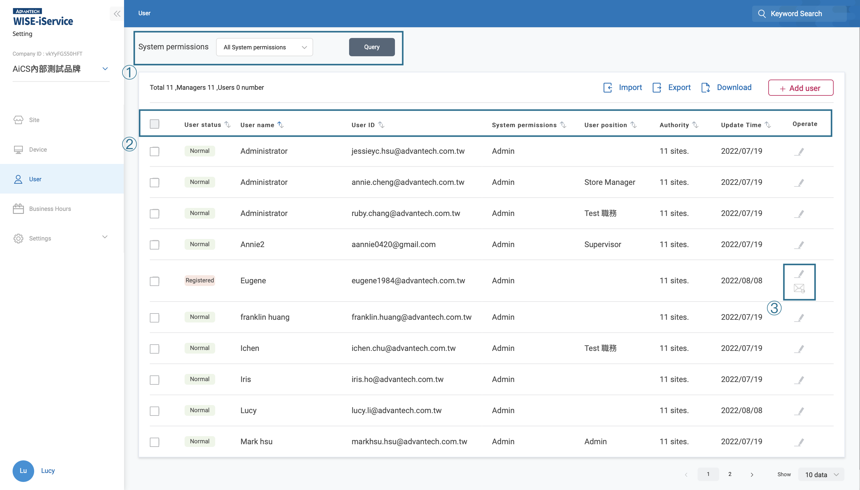This screenshot has height=490, width=860.
Task: Select the Export icon above the table
Action: [657, 87]
